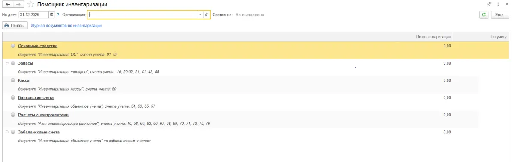Click the счета учета 51, 53, 55, 57 description
The height and width of the screenshot is (162, 514).
87,106
